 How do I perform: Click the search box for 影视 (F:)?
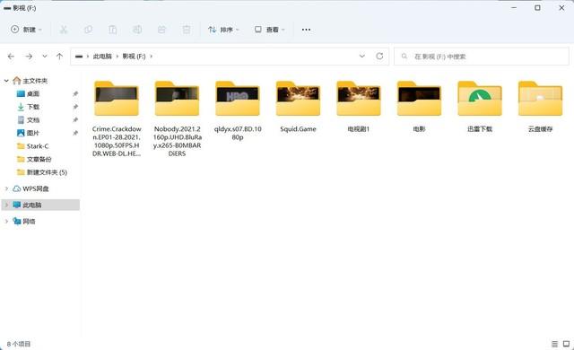click(x=482, y=57)
